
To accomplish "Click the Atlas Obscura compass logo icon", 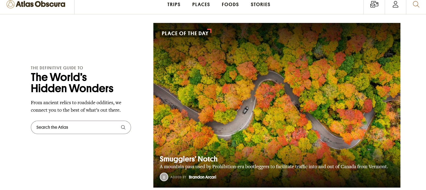I will coord(10,4).
